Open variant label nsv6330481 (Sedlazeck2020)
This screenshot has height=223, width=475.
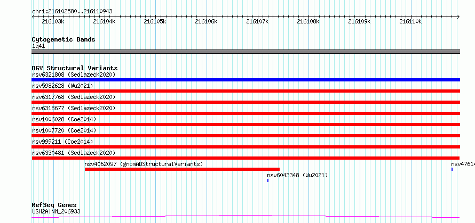click(x=74, y=153)
